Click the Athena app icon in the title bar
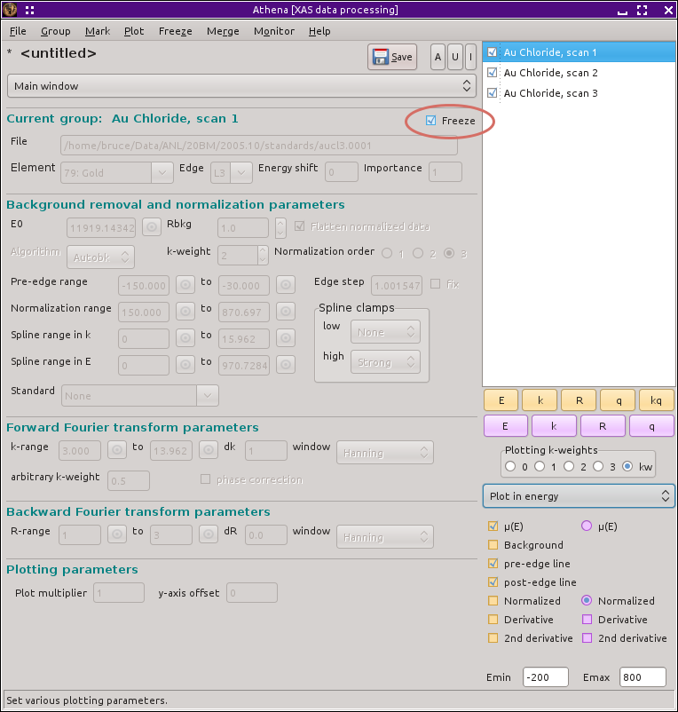The image size is (678, 712). click(x=10, y=10)
